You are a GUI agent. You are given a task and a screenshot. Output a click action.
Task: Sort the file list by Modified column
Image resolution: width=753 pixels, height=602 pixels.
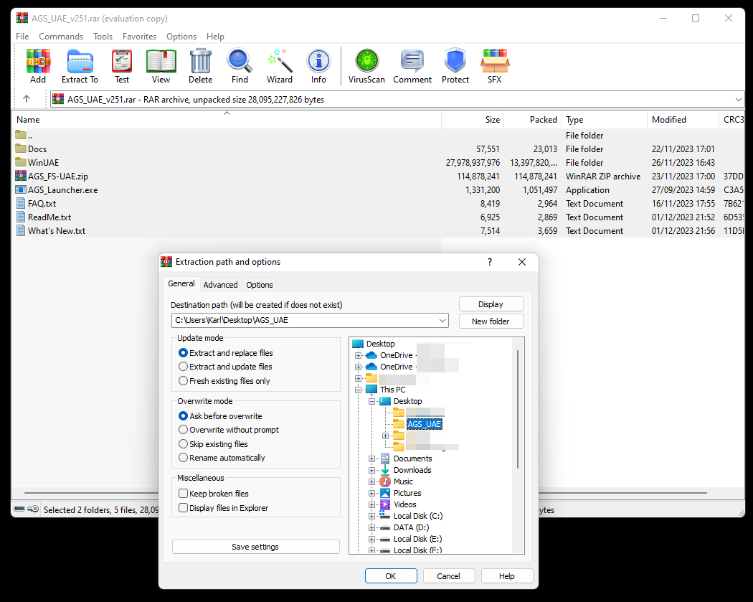(x=683, y=120)
